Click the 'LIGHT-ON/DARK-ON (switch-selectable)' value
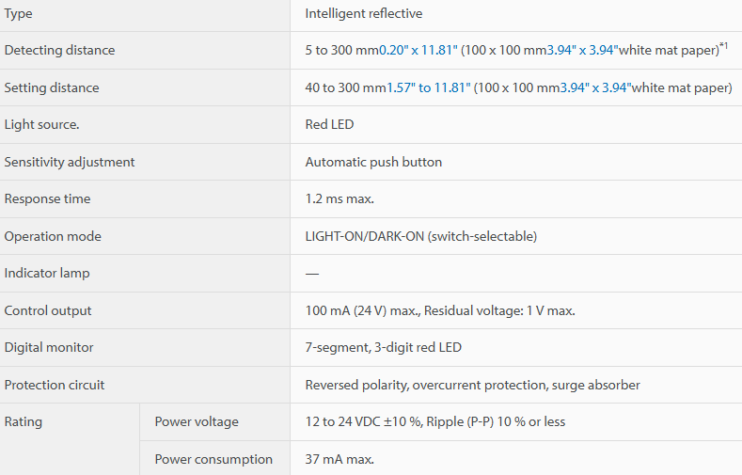Screen dimensions: 742x475 420,236
